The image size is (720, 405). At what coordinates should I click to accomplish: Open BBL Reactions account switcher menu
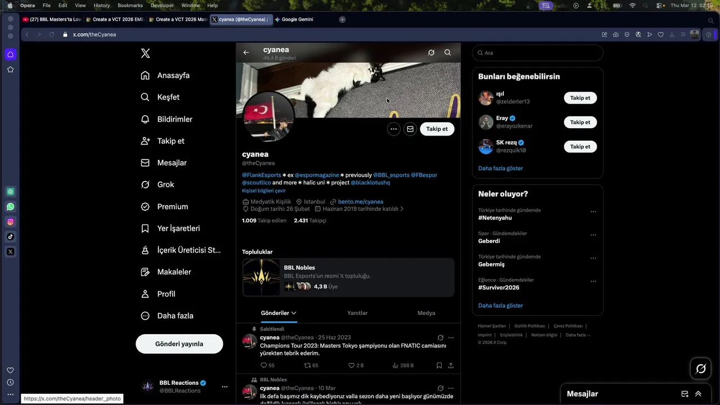tap(224, 386)
